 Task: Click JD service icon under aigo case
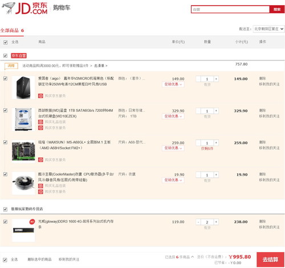pyautogui.click(x=40, y=96)
